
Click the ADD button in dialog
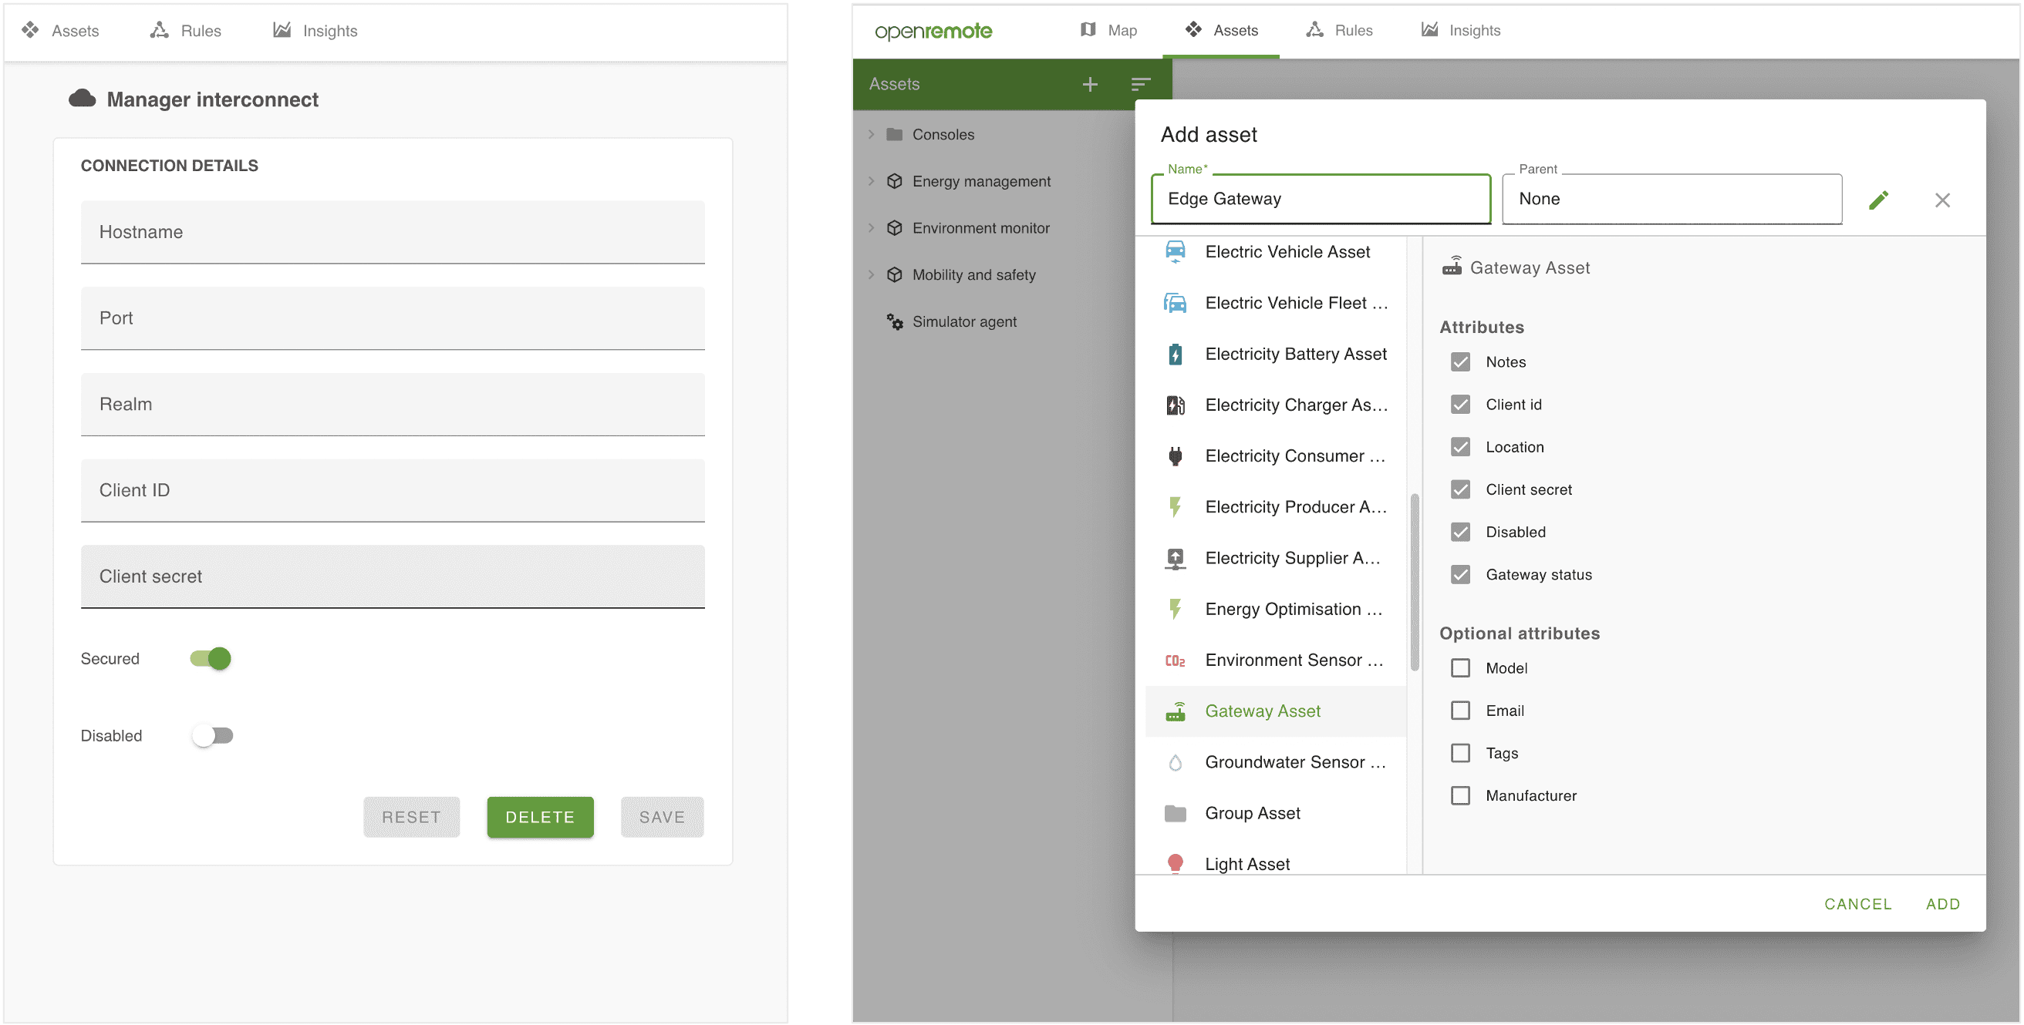[x=1941, y=903]
